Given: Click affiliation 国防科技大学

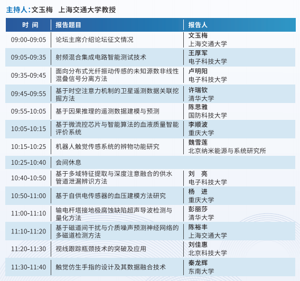Looking at the screenshot, I should coord(208,115).
